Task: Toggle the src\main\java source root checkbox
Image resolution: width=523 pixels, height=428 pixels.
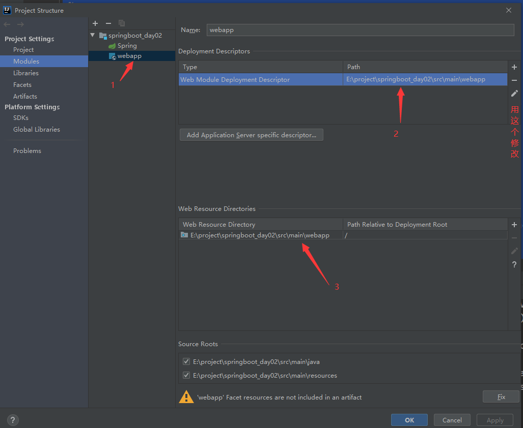Action: point(186,361)
